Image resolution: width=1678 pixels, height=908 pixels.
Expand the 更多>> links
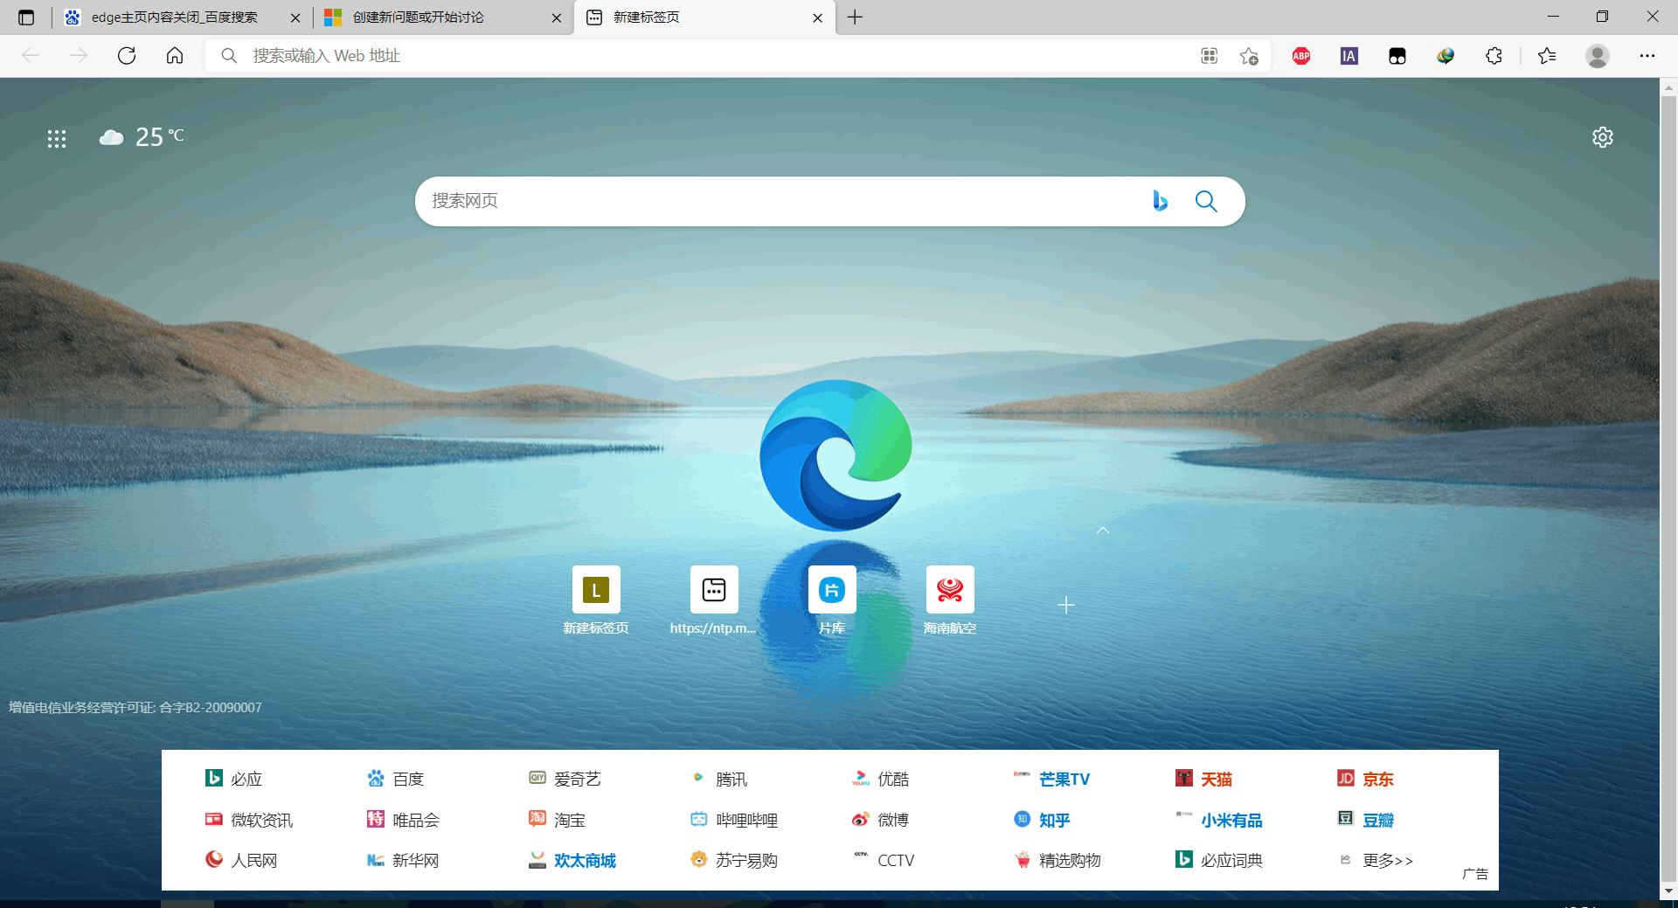1376,860
